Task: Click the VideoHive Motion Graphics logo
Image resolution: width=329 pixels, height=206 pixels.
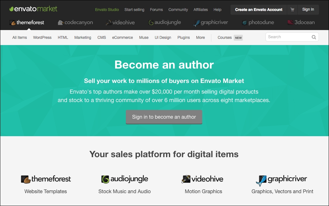Action: coord(202,179)
